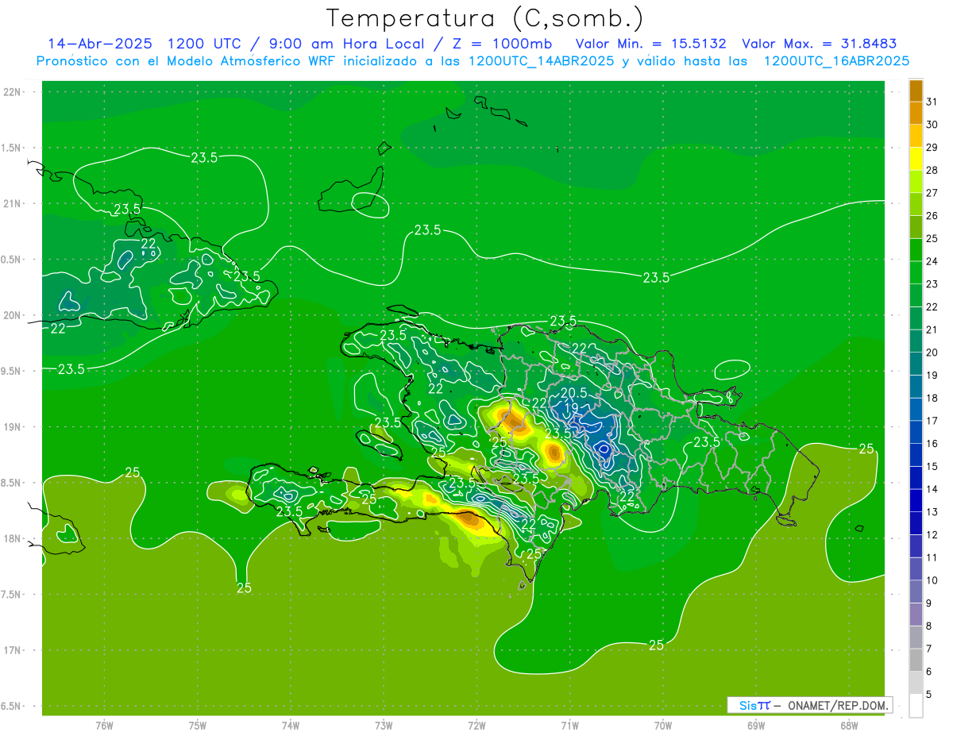Screen dimensions: 953x736
Task: Click "Valor Min. = 15.5132" text
Action: tap(651, 44)
